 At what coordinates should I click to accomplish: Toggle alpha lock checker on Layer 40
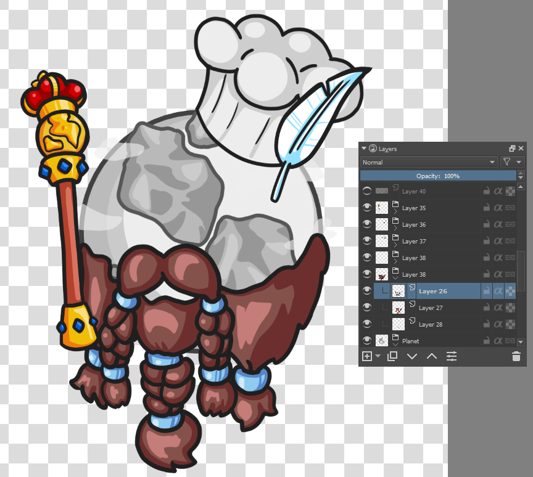tap(510, 191)
